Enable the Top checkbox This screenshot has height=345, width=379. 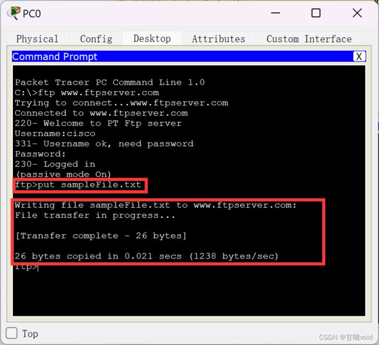click(x=12, y=333)
